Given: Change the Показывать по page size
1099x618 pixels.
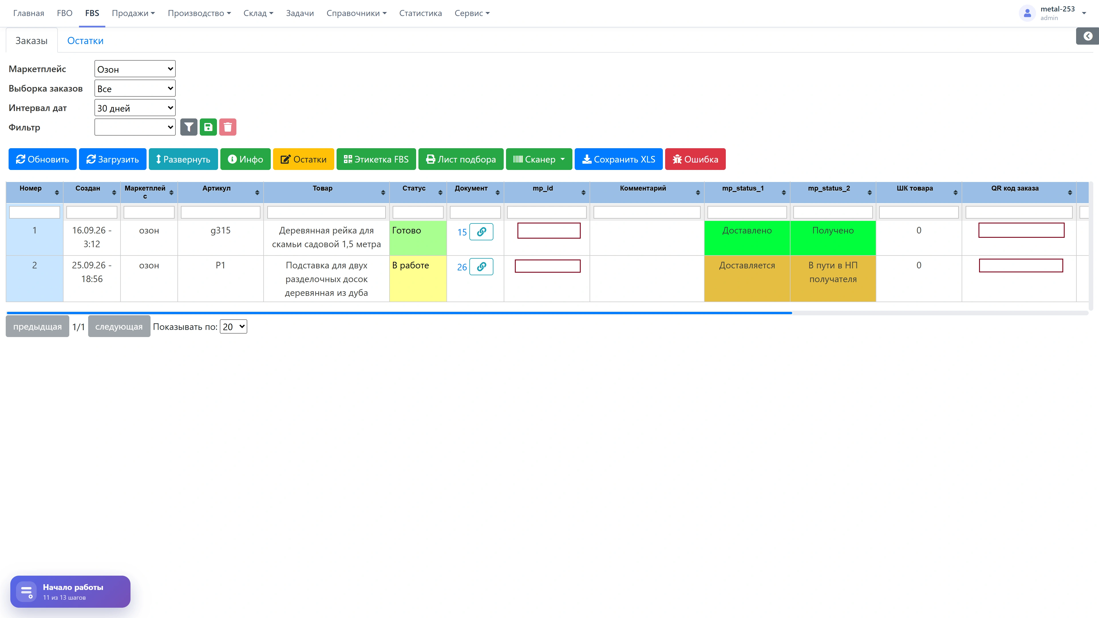Looking at the screenshot, I should (233, 327).
